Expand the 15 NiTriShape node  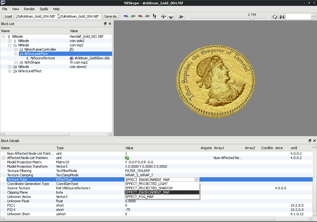coord(16,62)
